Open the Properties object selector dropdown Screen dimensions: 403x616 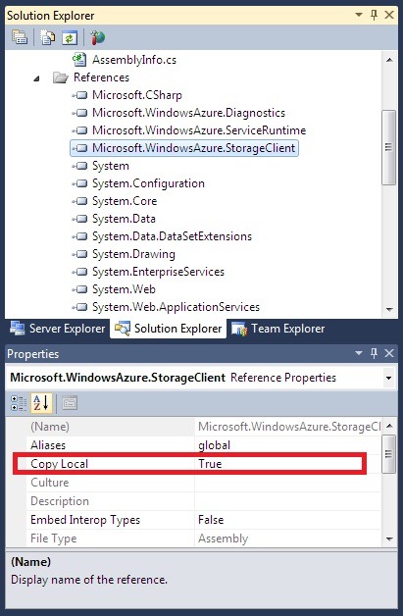click(x=388, y=378)
